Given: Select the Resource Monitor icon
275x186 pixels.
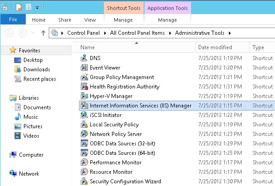Looking at the screenshot, I should (x=84, y=172).
